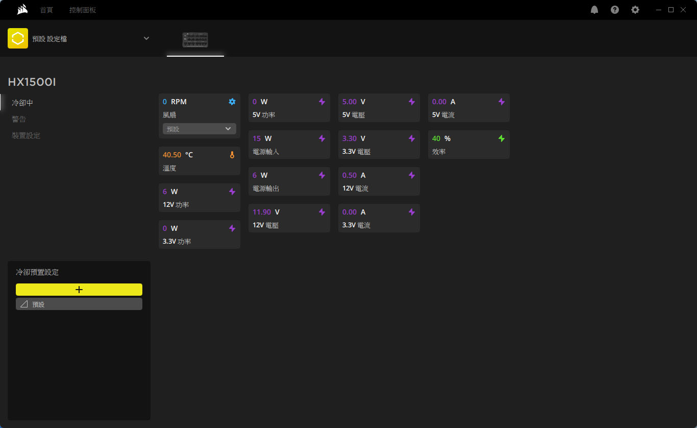Screen dimensions: 697x428
Task: Click the 3.30 V voltage reading
Action: tap(354, 138)
